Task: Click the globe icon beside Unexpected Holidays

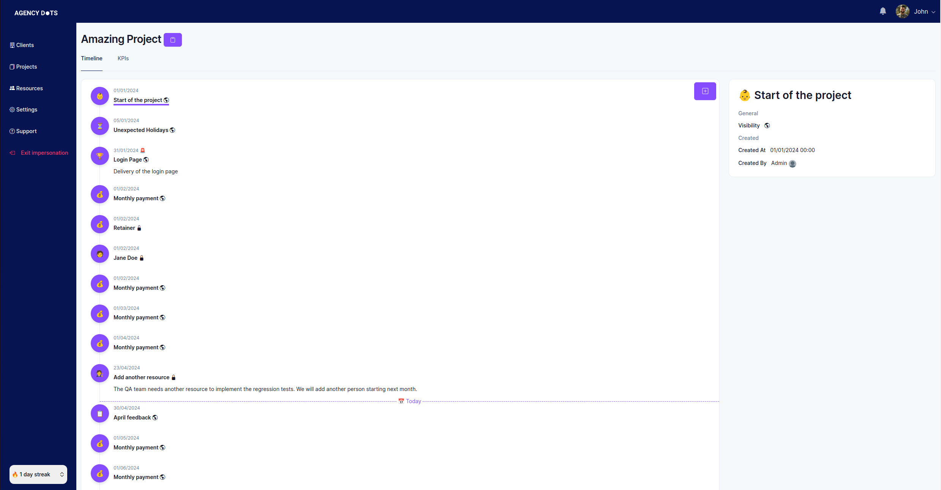Action: tap(172, 130)
